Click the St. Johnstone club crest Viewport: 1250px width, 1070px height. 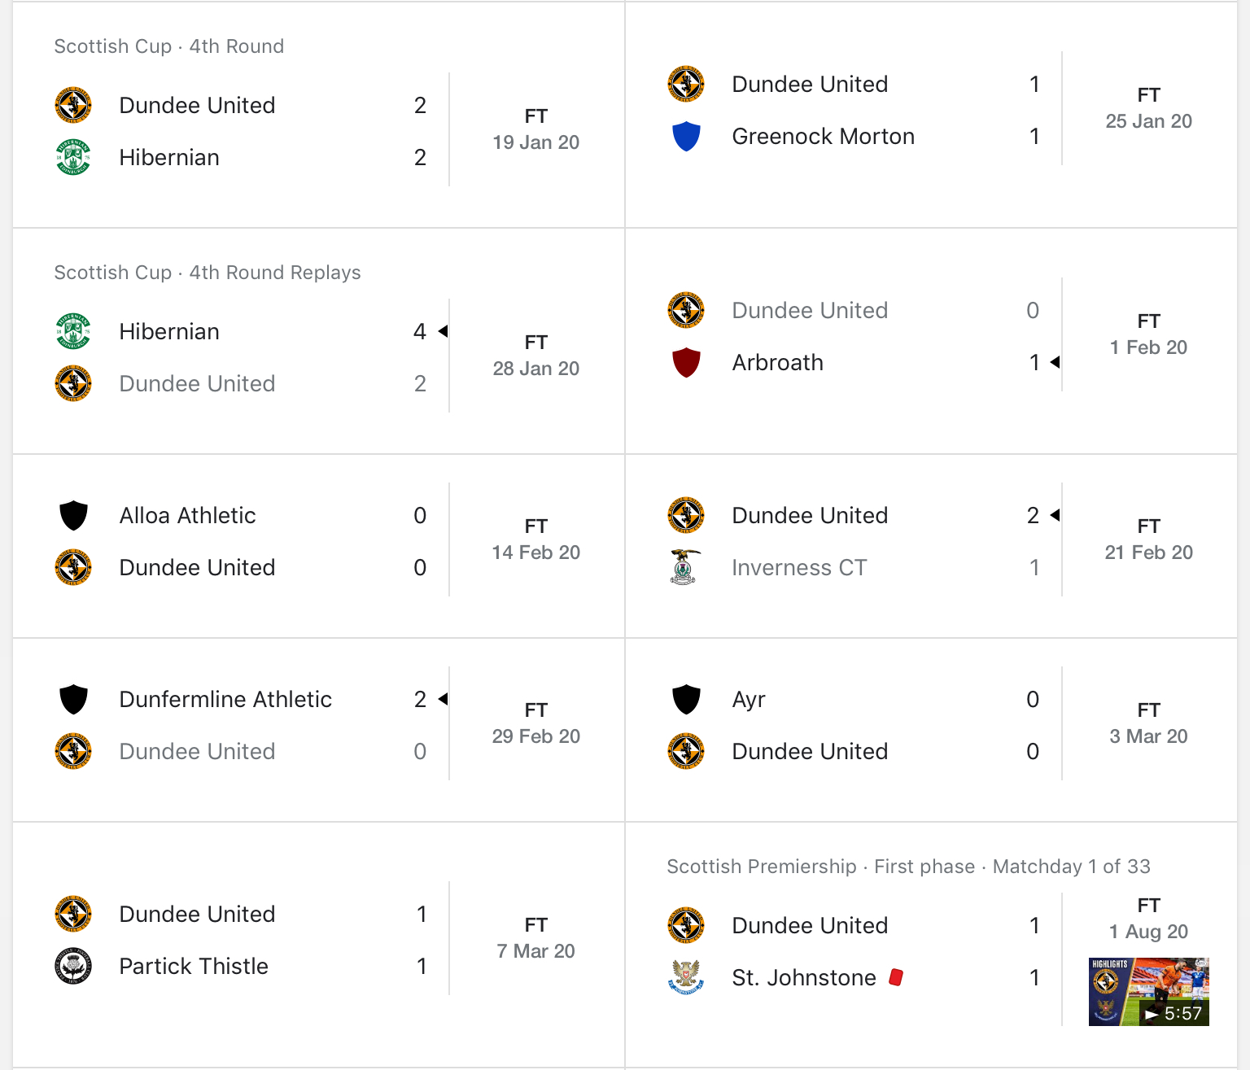tap(686, 977)
